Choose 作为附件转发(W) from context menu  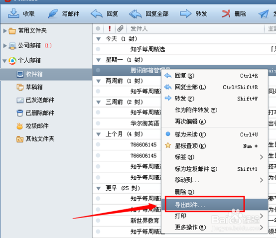(x=215, y=110)
